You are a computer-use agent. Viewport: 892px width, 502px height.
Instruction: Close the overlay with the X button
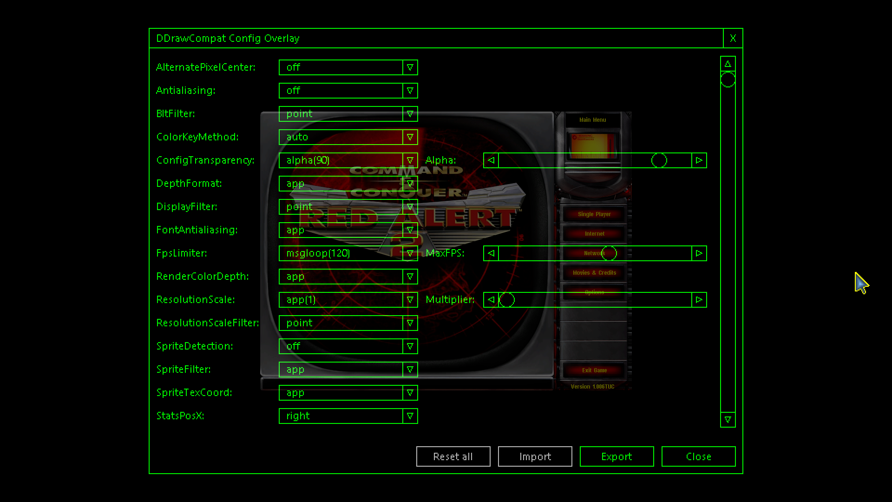click(x=733, y=38)
